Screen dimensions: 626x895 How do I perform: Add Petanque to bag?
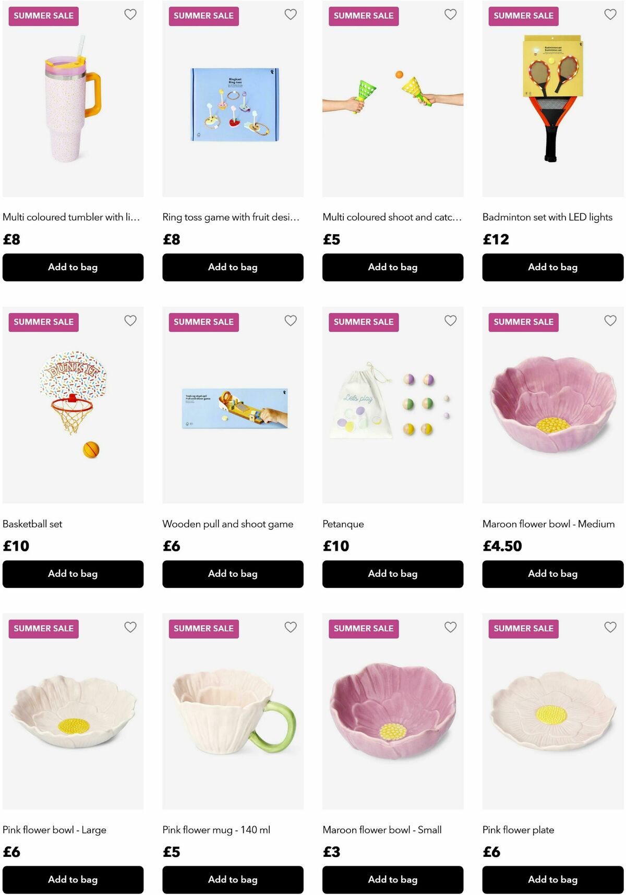pyautogui.click(x=392, y=574)
